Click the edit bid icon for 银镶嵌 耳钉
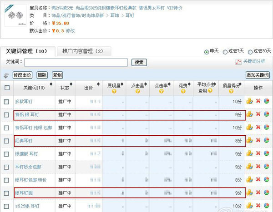Image resolution: width=273 pixels, height=212 pixels. 250,154
